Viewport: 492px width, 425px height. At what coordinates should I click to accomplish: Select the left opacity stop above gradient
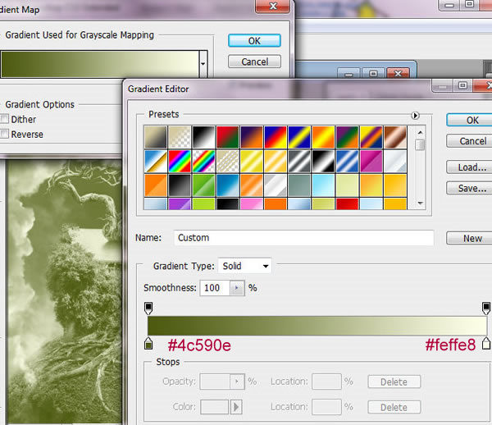[148, 308]
